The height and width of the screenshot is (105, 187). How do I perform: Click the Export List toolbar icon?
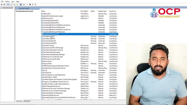pyautogui.click(x=17, y=5)
